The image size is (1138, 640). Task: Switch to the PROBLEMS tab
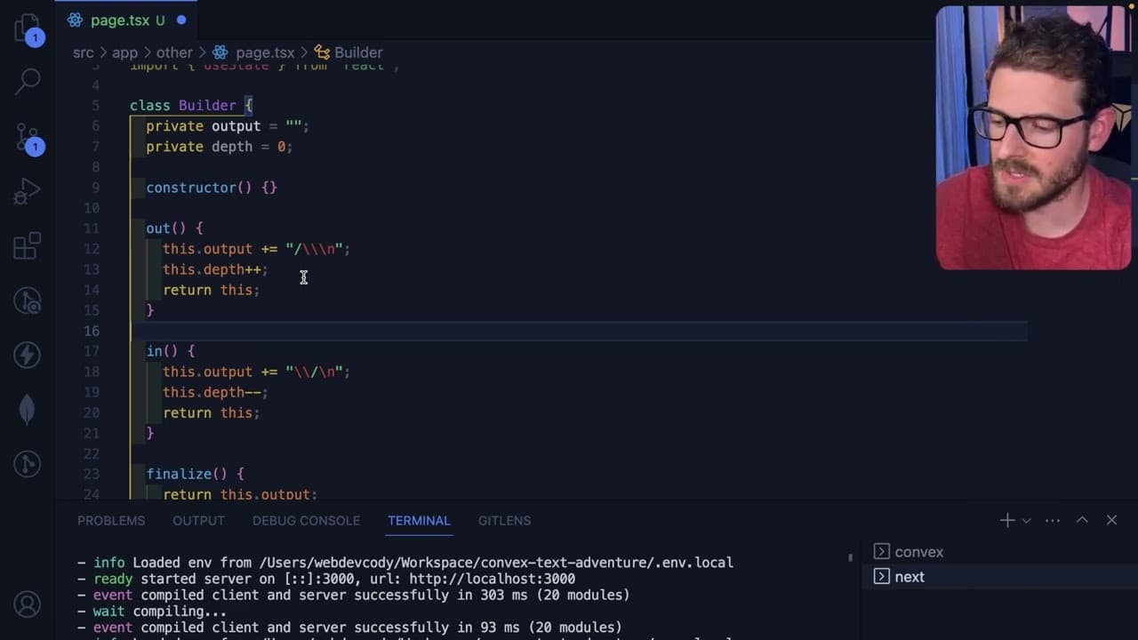111,520
